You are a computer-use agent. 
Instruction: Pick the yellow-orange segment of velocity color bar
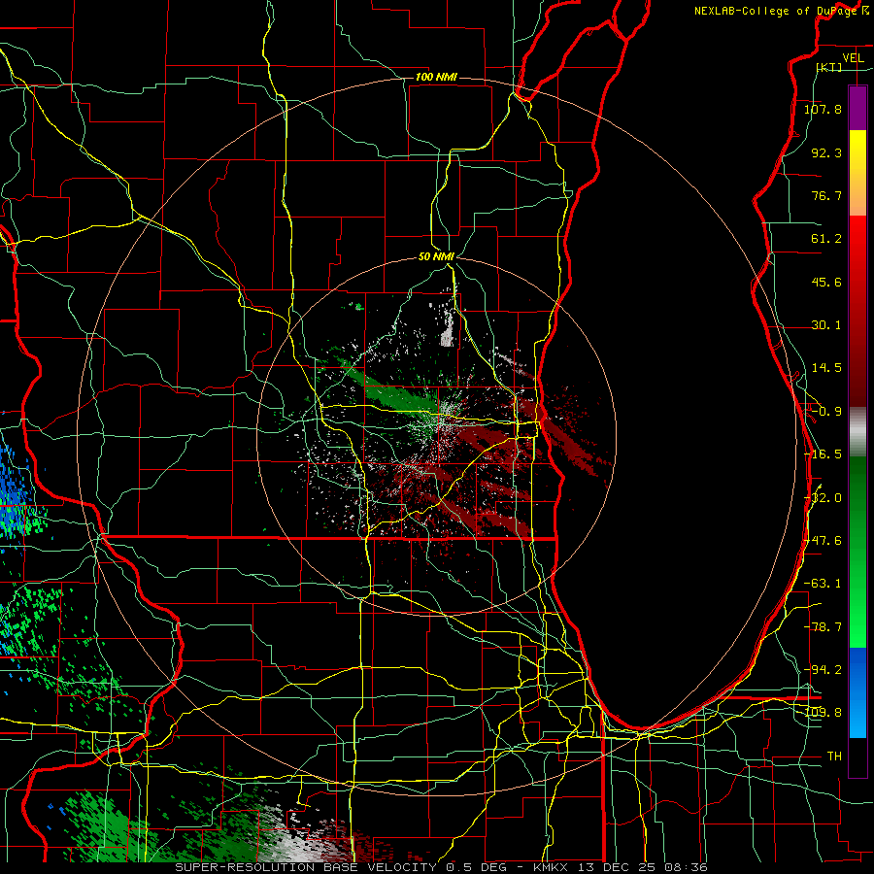point(857,173)
